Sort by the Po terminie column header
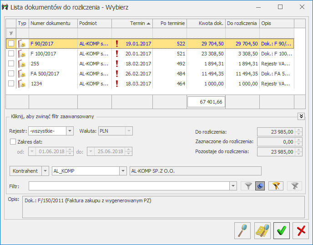The image size is (313, 245). 170,23
